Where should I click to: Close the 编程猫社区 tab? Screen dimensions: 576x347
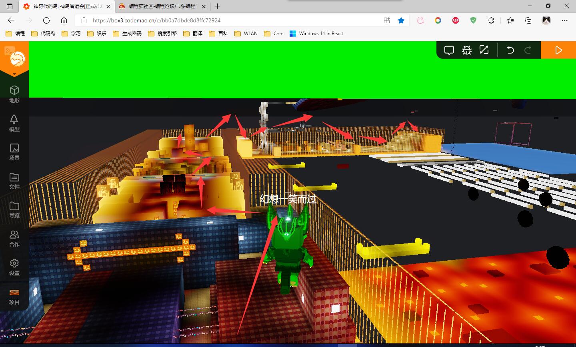tap(204, 6)
